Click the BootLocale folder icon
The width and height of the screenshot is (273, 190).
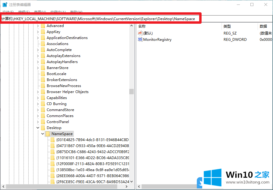[x=43, y=74]
